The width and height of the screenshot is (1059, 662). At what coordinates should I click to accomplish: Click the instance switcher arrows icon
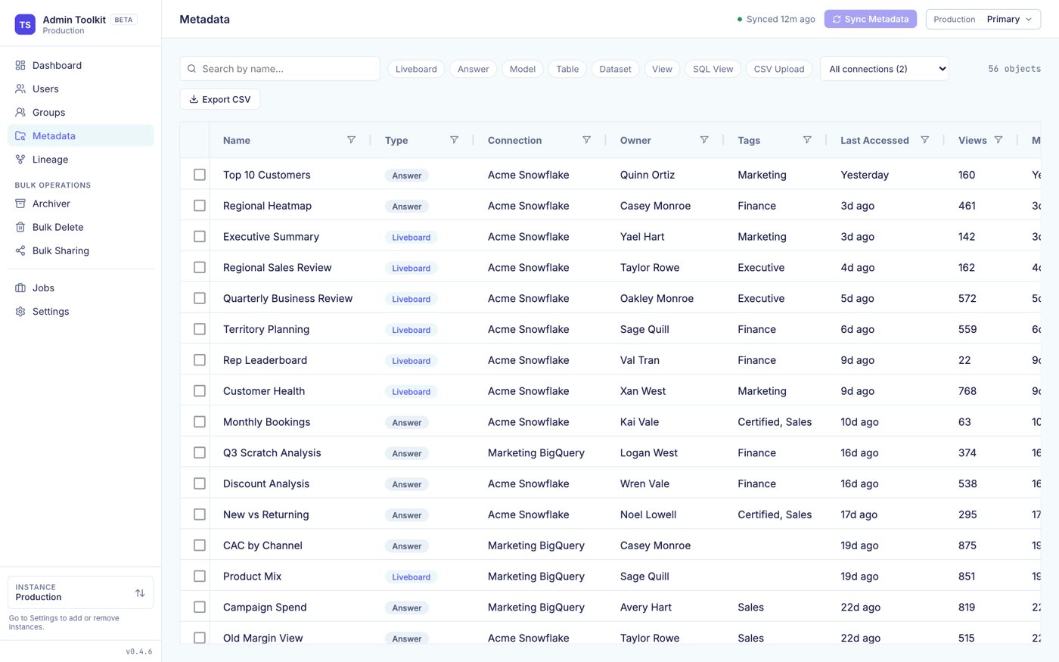(140, 593)
